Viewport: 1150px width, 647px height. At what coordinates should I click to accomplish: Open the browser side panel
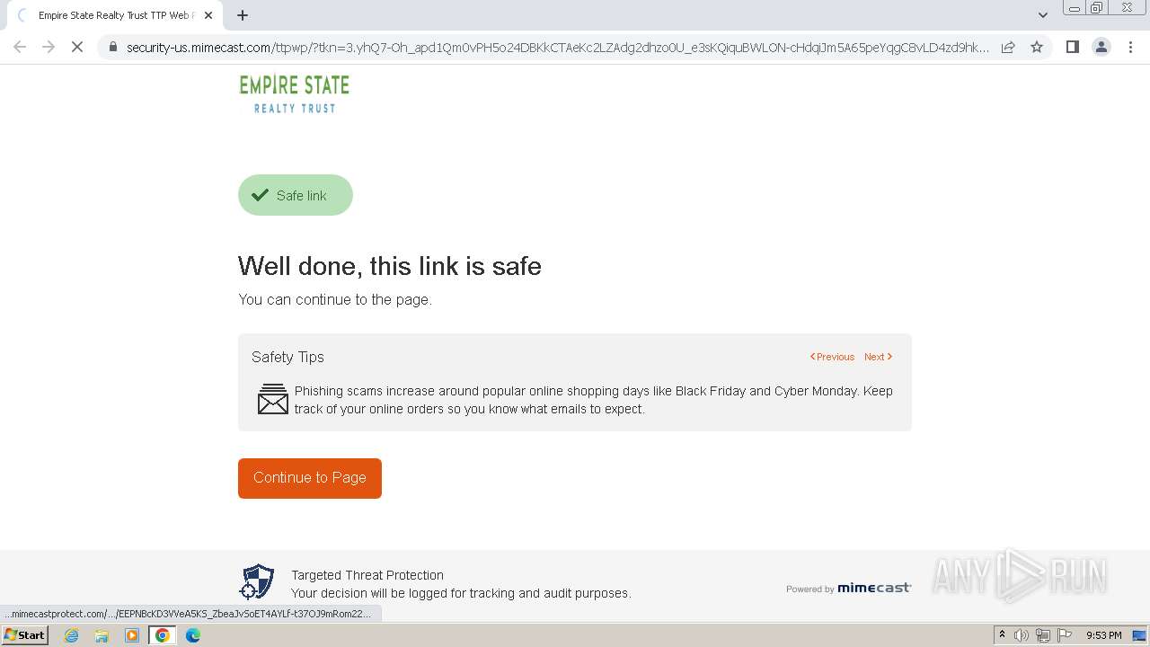click(x=1072, y=47)
